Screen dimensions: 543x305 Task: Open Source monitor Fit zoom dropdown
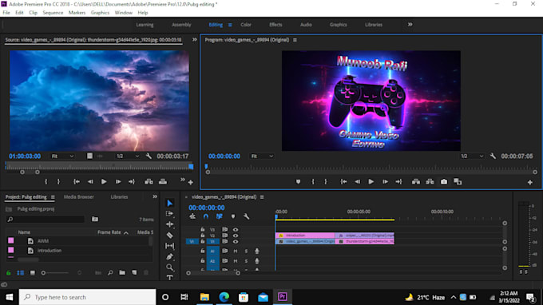[x=62, y=156]
